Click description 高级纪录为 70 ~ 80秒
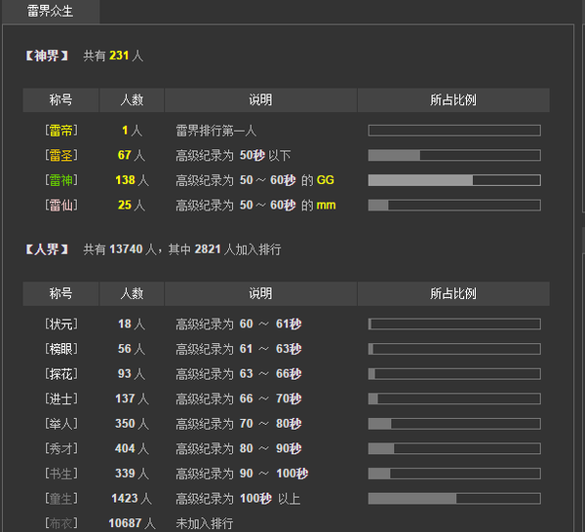 [x=239, y=424]
